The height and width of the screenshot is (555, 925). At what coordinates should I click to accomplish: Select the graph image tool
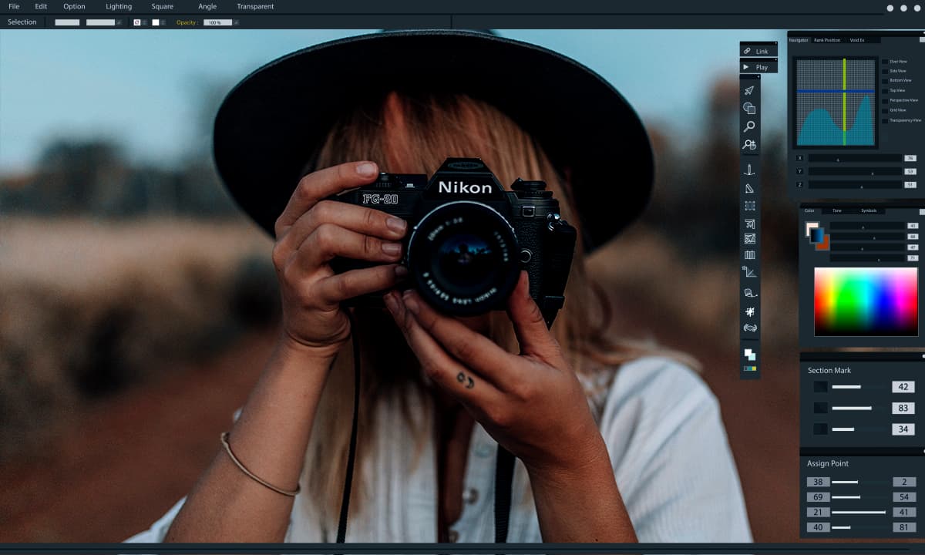[749, 238]
